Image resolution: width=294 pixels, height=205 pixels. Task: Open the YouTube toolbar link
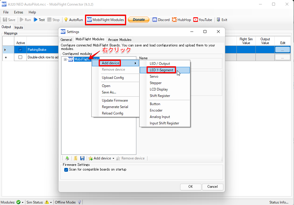click(x=203, y=20)
